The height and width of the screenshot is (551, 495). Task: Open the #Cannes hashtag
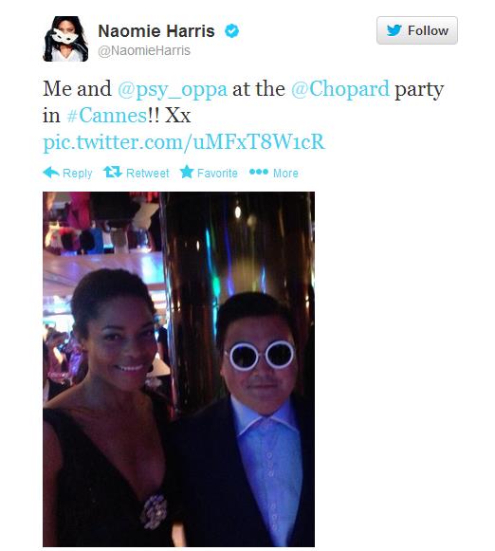pos(106,116)
